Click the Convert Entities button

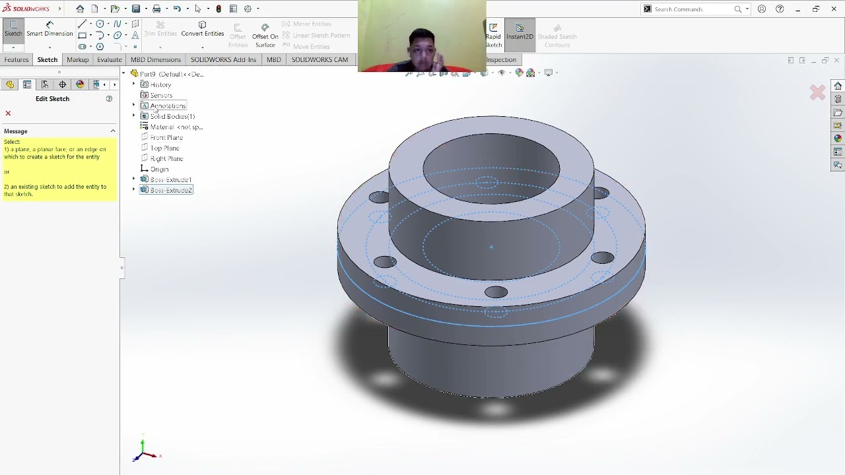[x=203, y=29]
